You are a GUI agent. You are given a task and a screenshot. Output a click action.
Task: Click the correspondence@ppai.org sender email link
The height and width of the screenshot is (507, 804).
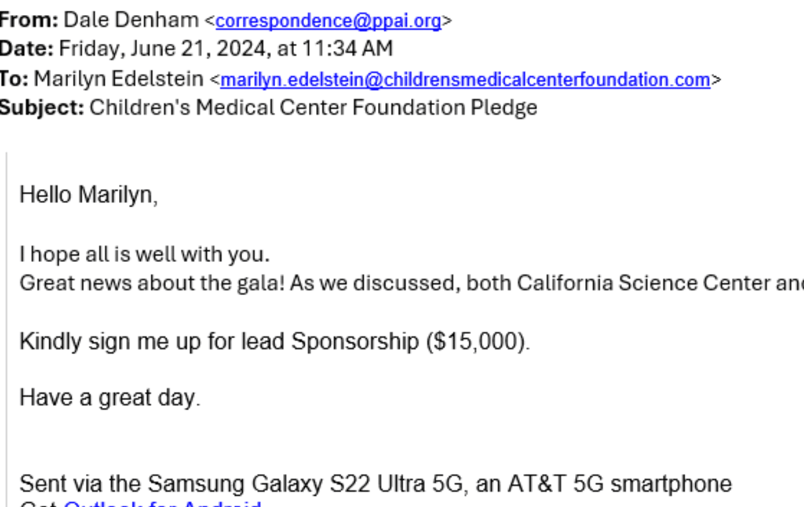pos(328,21)
